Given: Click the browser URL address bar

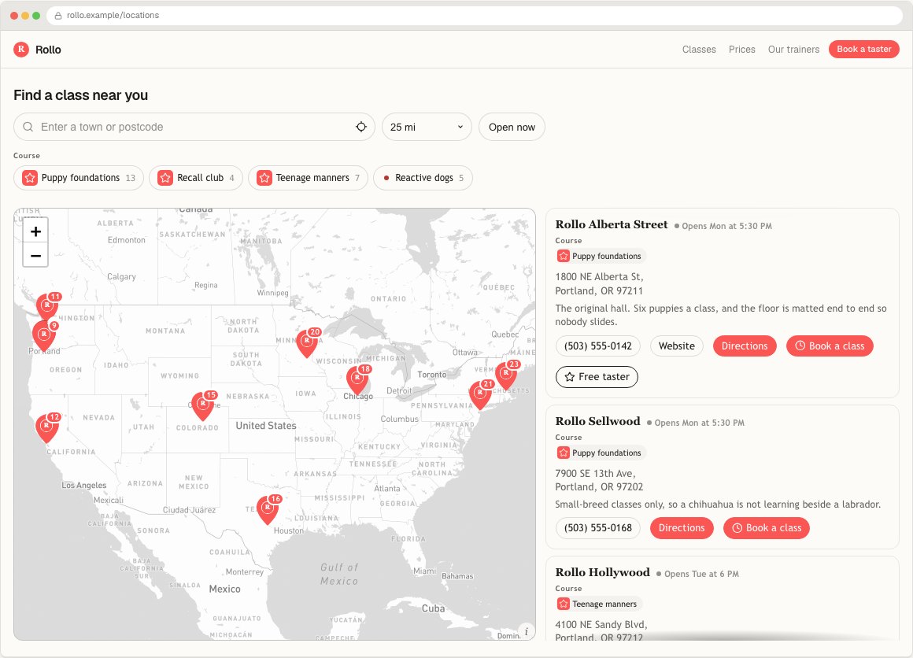Looking at the screenshot, I should point(475,16).
